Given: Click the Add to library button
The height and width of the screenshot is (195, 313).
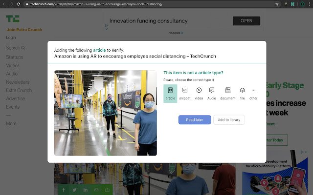Looking at the screenshot, I should (229, 119).
